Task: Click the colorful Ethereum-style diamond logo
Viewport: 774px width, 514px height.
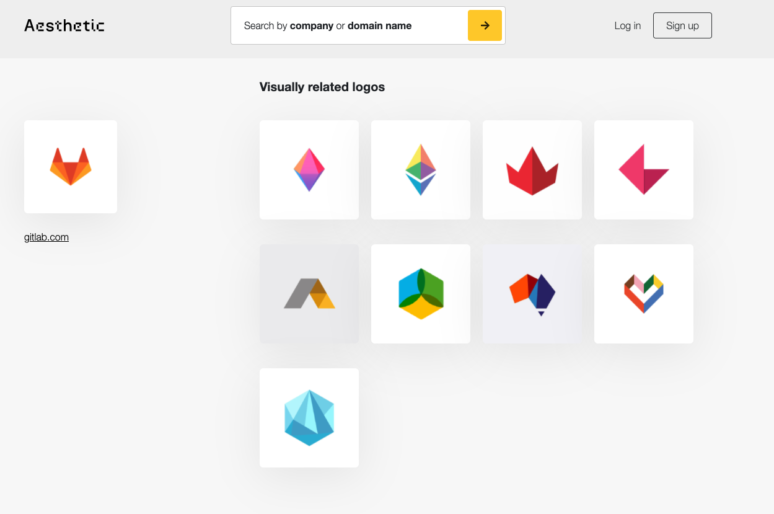Action: 420,169
